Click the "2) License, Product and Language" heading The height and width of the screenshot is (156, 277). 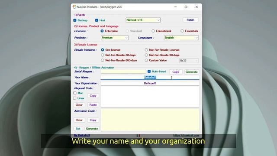coord(96,26)
